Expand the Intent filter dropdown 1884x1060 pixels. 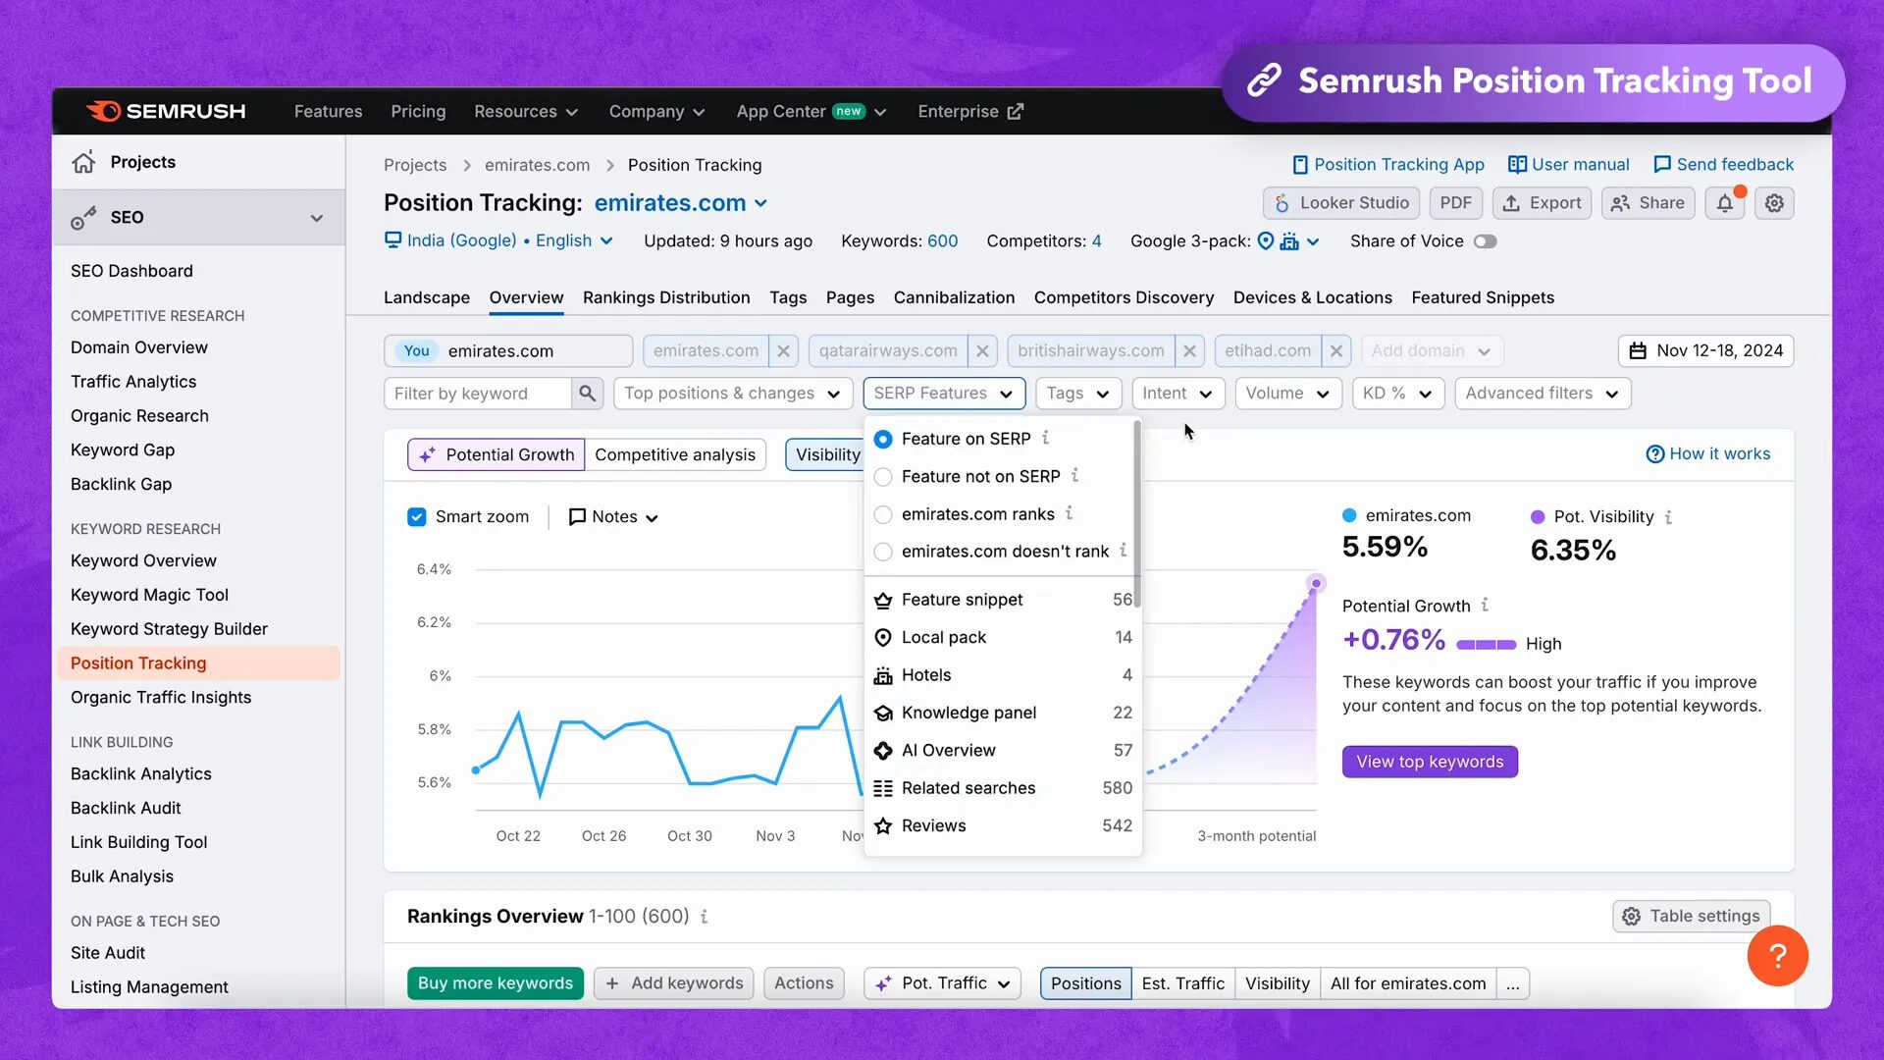pos(1175,393)
